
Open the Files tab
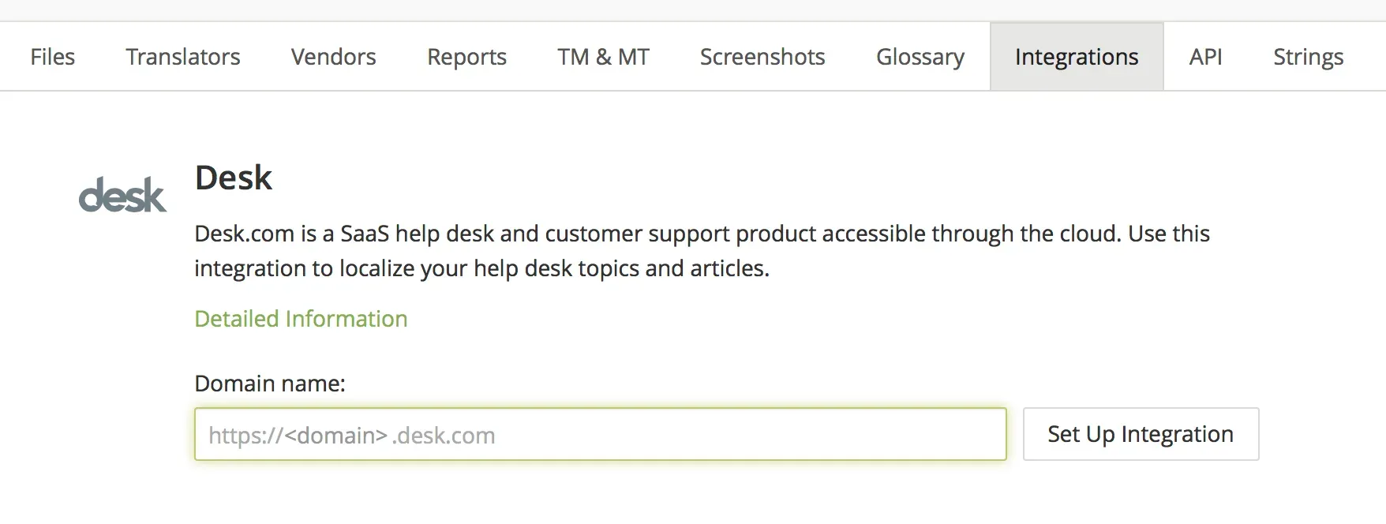[x=52, y=57]
